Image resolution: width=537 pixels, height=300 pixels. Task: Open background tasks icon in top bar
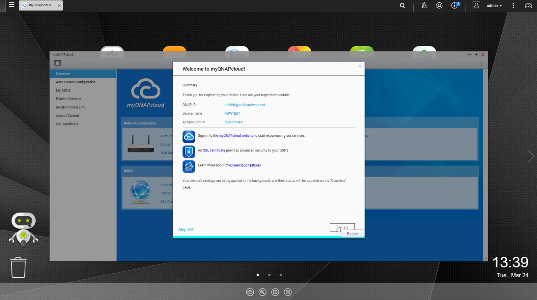tap(424, 6)
